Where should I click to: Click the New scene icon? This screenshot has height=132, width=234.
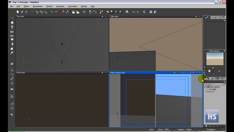click(x=18, y=12)
